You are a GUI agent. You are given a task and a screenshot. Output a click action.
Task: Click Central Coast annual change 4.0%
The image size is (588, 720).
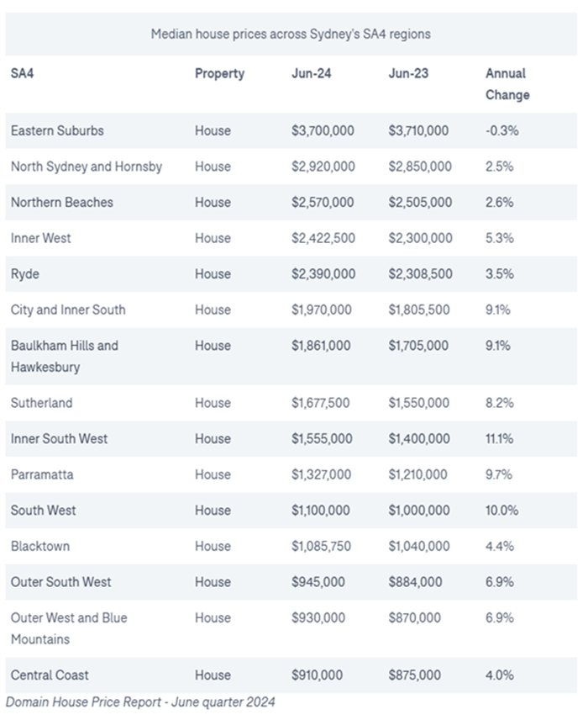click(500, 675)
